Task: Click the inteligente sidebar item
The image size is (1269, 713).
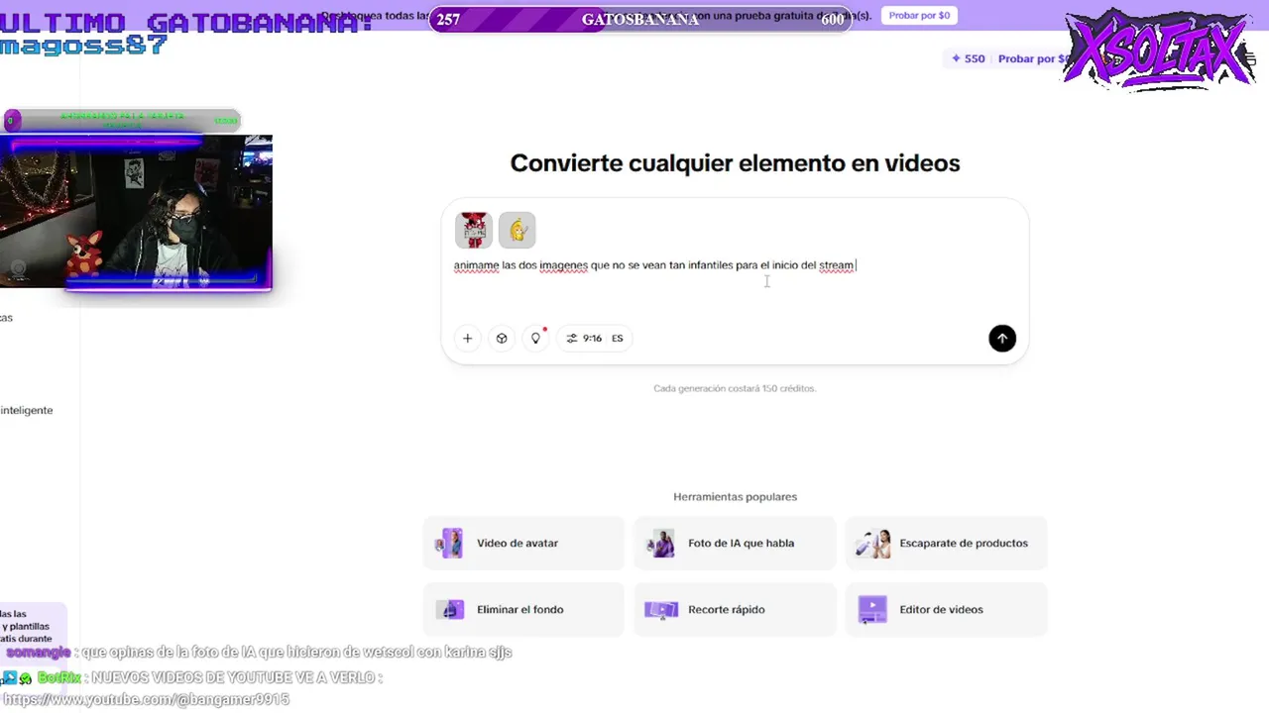Action: [27, 410]
